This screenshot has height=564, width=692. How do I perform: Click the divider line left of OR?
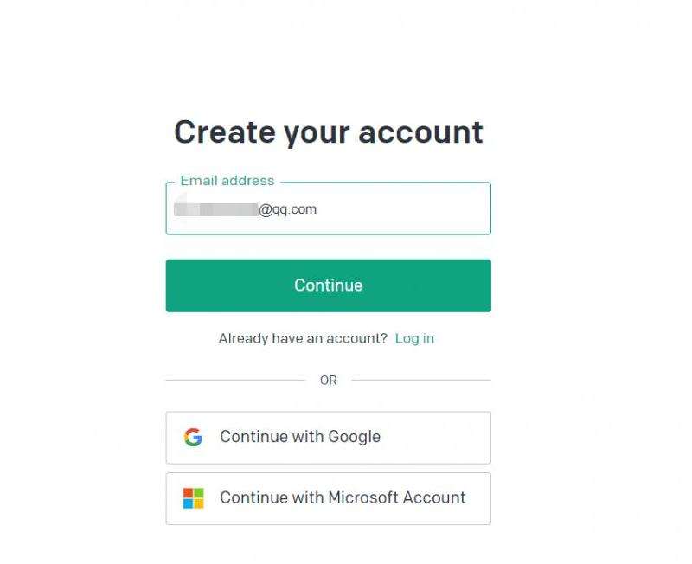(x=235, y=380)
